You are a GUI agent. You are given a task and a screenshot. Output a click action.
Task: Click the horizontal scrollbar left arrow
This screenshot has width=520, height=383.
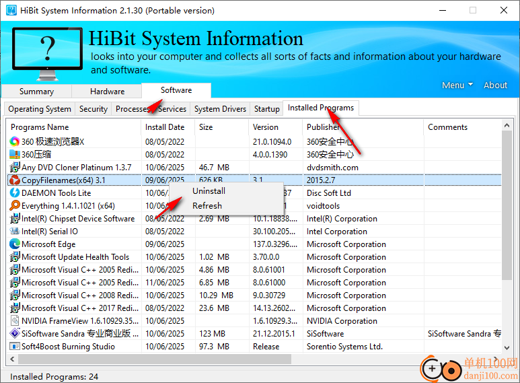(12, 359)
